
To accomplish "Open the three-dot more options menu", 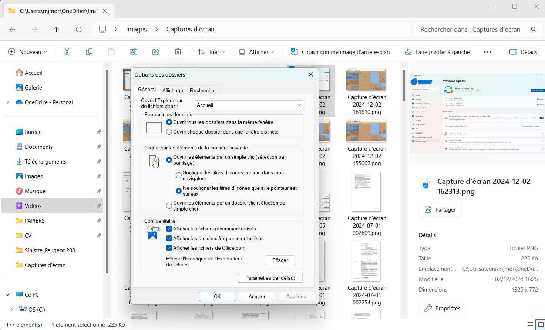I will point(488,52).
